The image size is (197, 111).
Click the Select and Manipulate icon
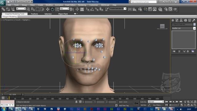[77, 9]
